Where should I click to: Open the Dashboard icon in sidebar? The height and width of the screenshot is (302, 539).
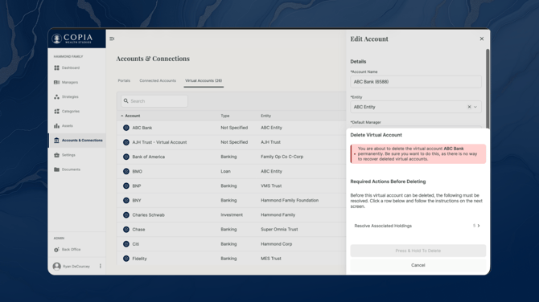pyautogui.click(x=57, y=68)
